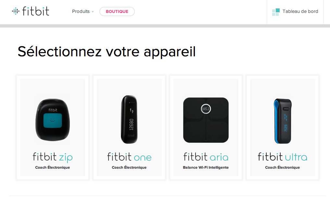Click the Sélectionnez votre appareil heading
Screen dimensions: 330x203
point(107,51)
